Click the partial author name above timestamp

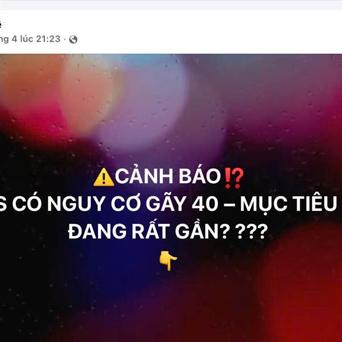click(x=1, y=24)
